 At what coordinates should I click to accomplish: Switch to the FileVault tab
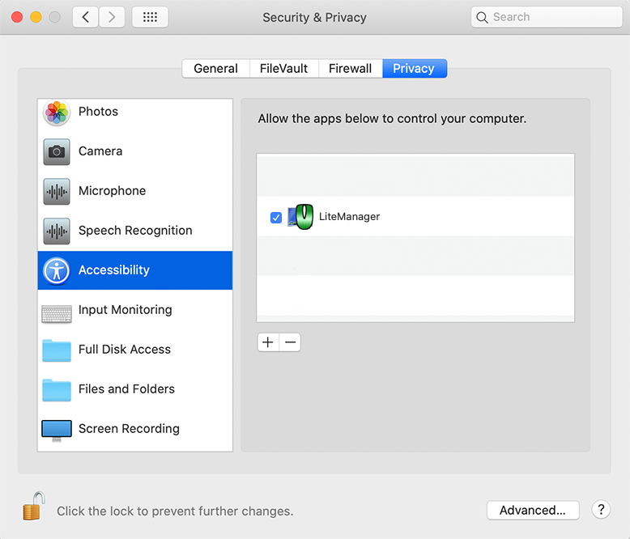point(283,68)
